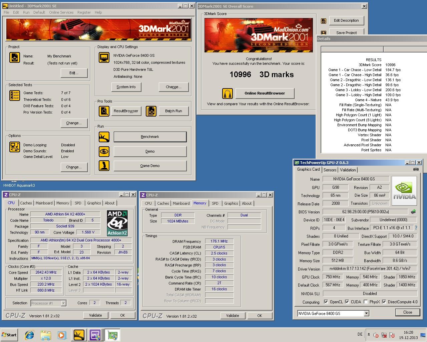Open Windows Media Player from taskbar
Viewport: 427px width, 342px height.
pyautogui.click(x=62, y=335)
